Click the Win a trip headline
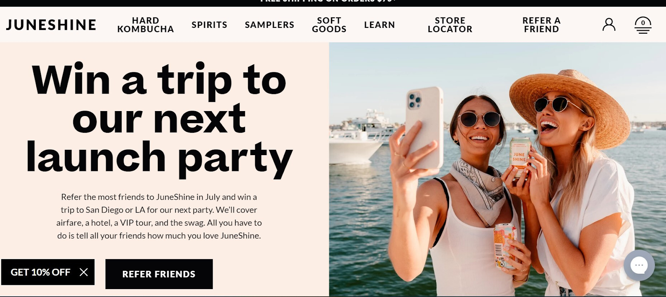Viewport: 666px width, 297px height. (x=159, y=119)
